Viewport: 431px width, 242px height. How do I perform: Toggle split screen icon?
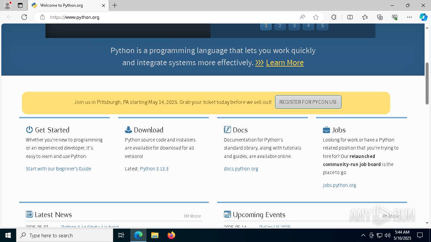point(350,17)
